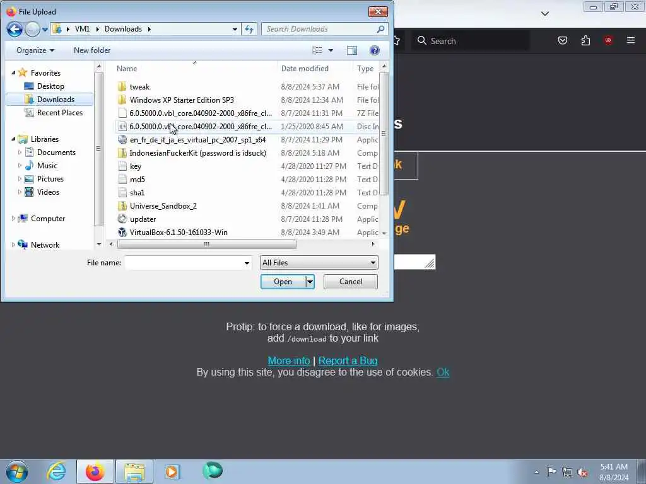
Task: Click the horizontal scrollbar of the file list
Action: 206,244
